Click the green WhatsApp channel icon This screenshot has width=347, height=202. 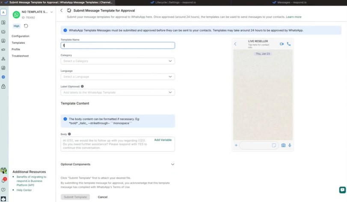(16, 15)
